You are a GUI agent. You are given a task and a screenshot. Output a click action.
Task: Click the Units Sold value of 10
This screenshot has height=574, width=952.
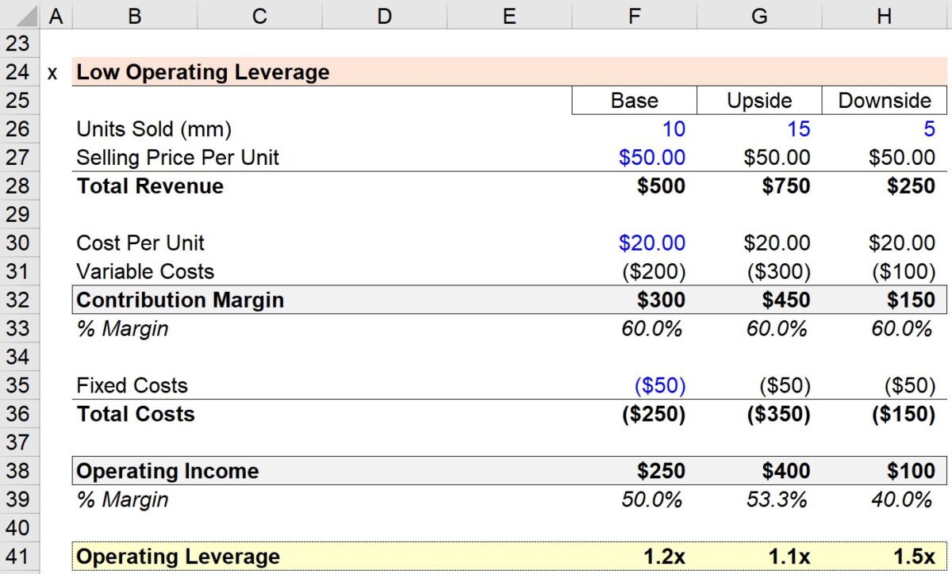coord(633,128)
